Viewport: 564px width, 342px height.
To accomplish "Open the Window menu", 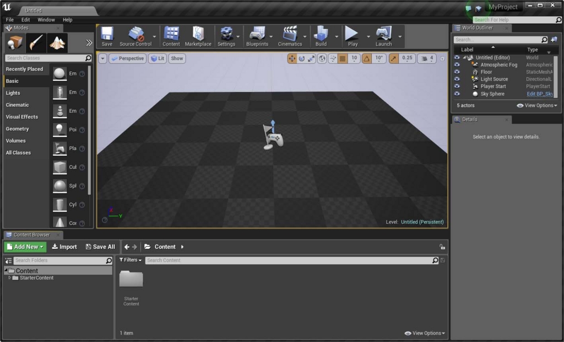I will pyautogui.click(x=46, y=20).
